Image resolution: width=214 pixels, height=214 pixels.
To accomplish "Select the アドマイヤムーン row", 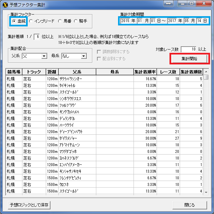I will (x=104, y=145).
